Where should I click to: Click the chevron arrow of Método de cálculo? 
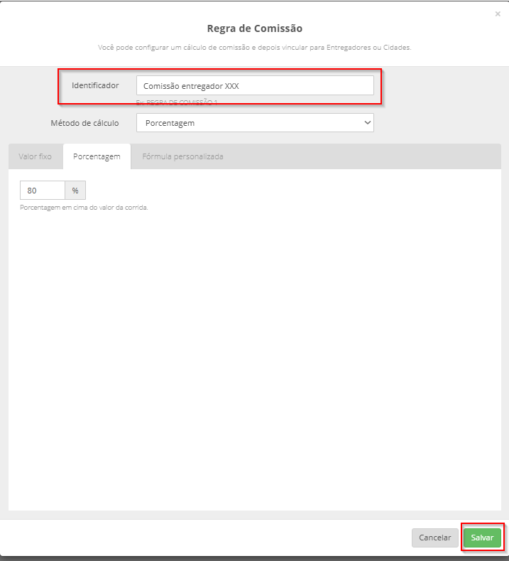[367, 123]
